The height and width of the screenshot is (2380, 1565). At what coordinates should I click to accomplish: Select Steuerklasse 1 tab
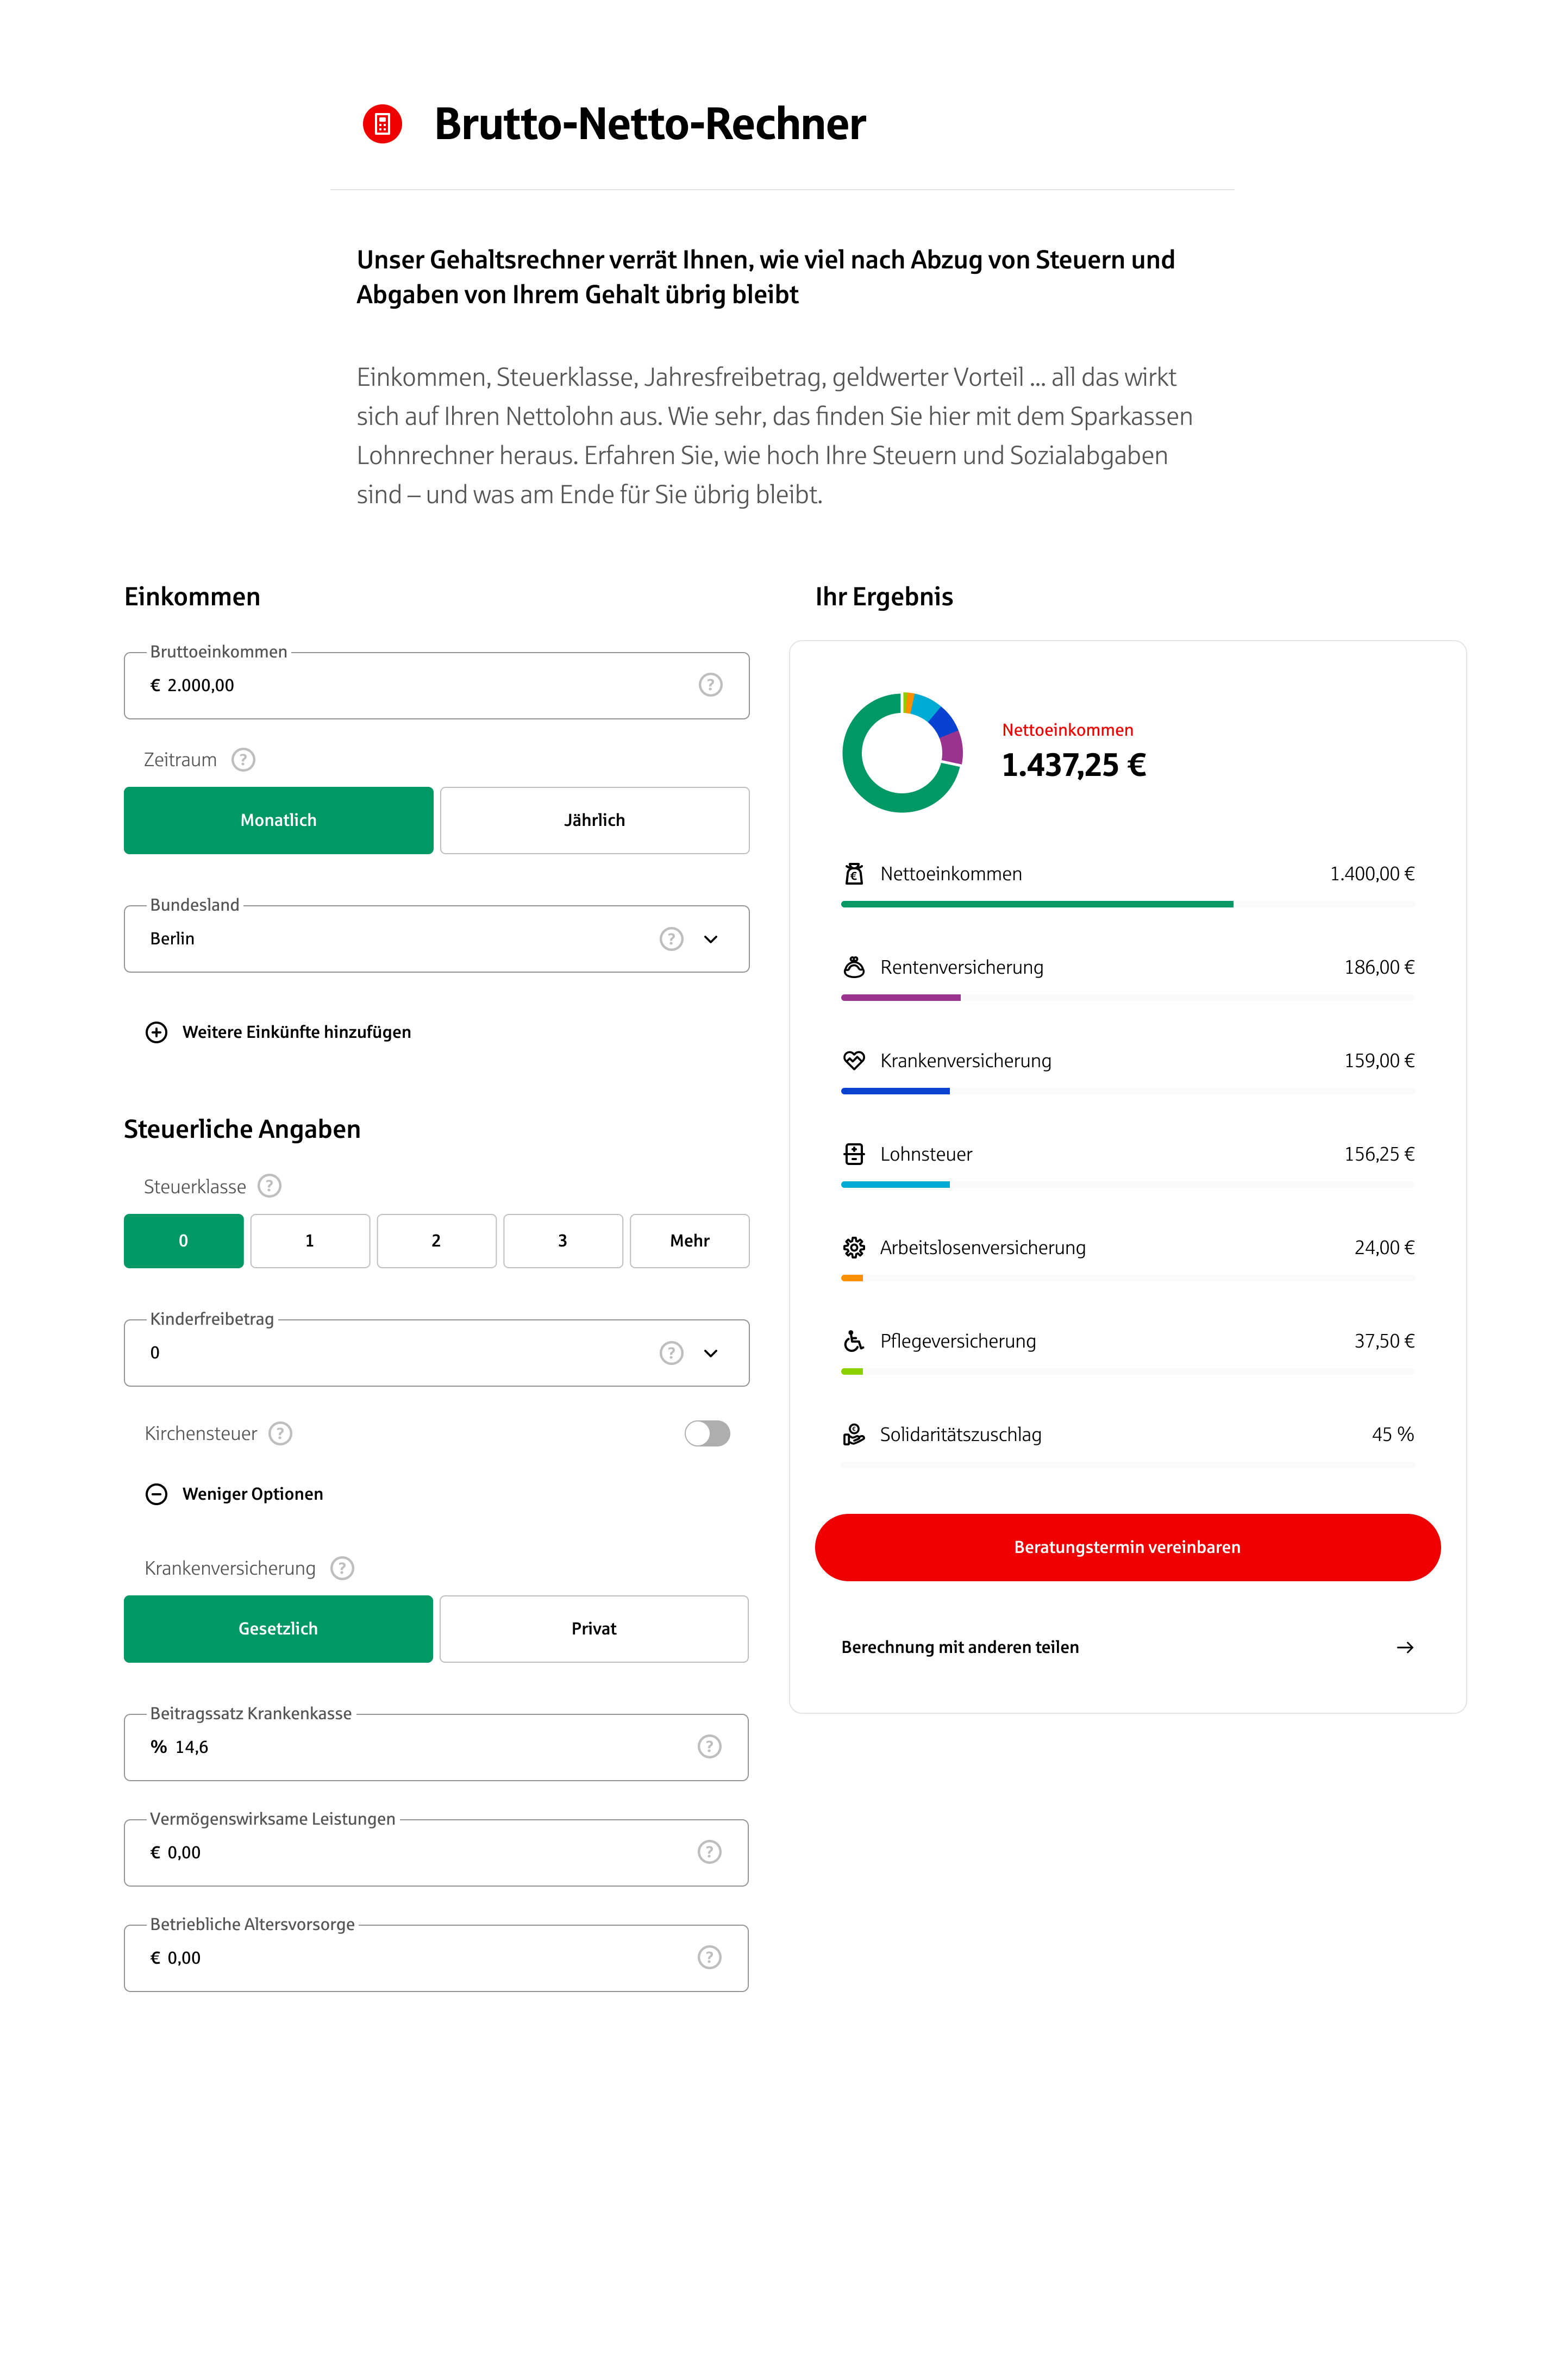pyautogui.click(x=310, y=1241)
